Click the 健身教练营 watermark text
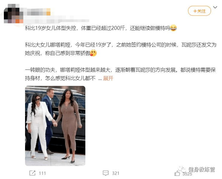Screen dimensions: 222x179 pos(202,169)
